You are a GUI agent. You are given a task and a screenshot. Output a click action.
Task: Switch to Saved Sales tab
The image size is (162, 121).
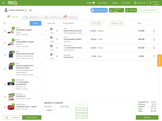[x=69, y=17]
